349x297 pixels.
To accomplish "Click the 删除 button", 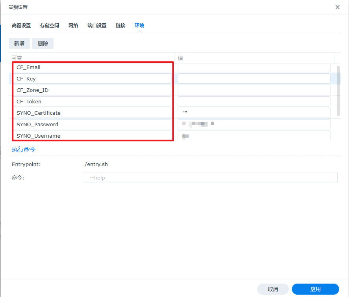I will click(43, 43).
